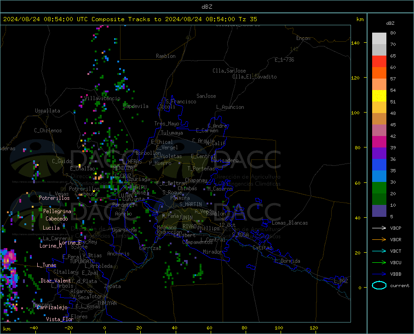Click the S_MARTIN map label
The width and height of the screenshot is (414, 334).
tap(190, 204)
